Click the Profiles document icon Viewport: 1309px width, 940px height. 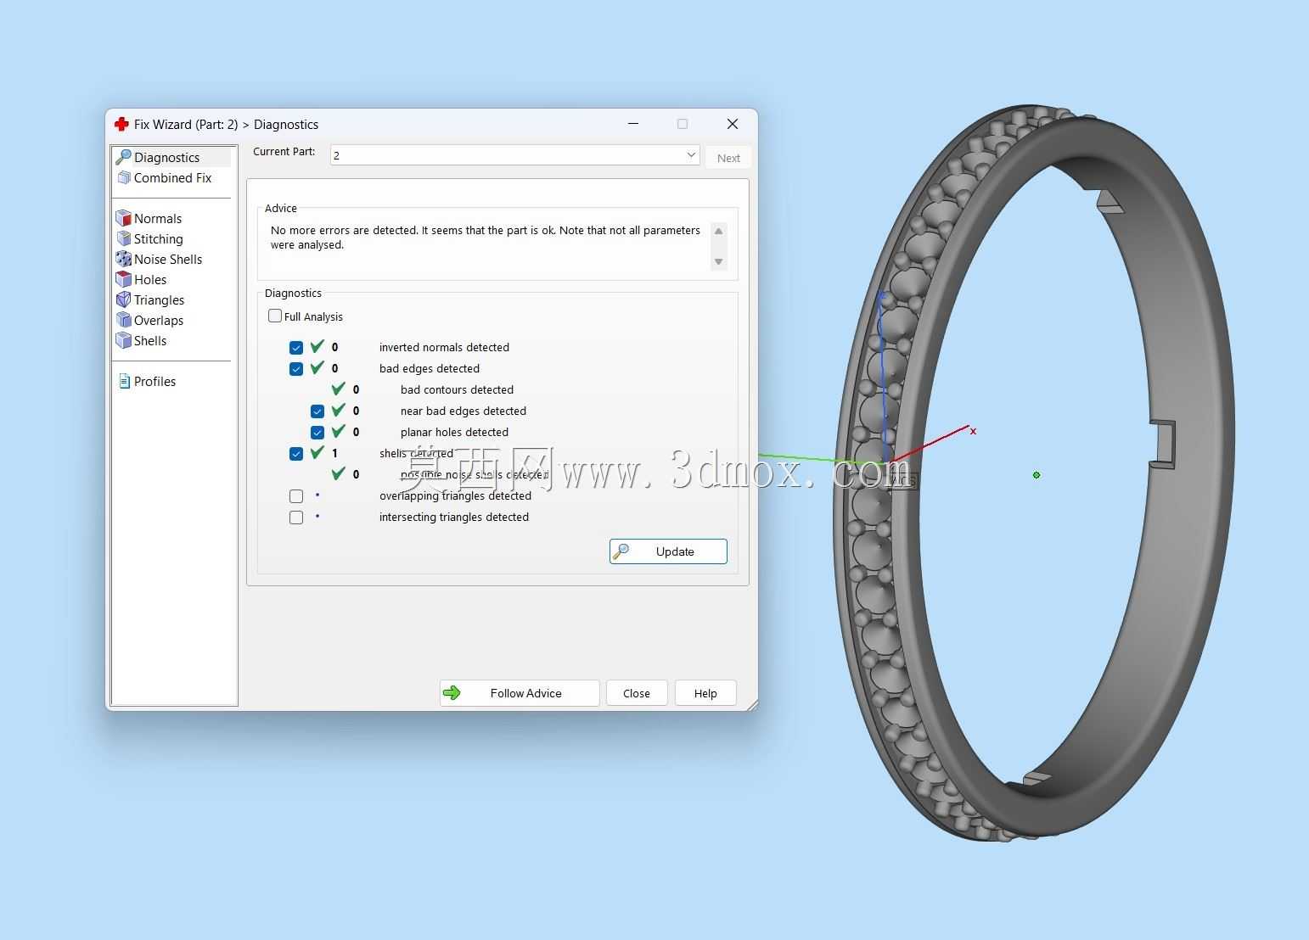coord(125,381)
